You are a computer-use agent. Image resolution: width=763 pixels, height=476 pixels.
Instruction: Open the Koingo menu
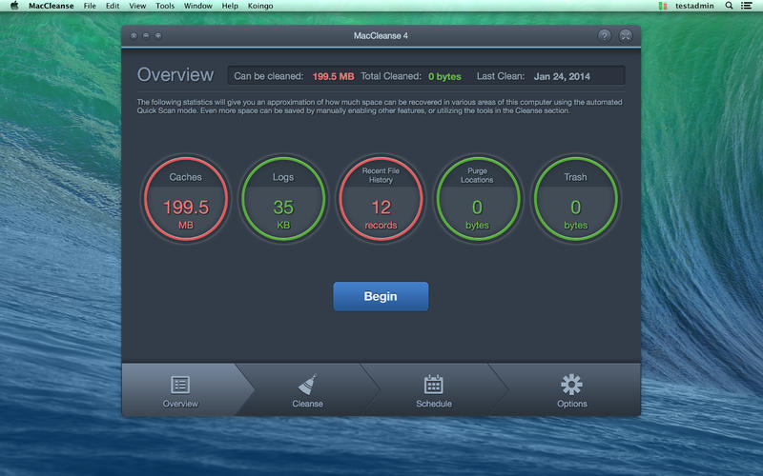pos(260,6)
